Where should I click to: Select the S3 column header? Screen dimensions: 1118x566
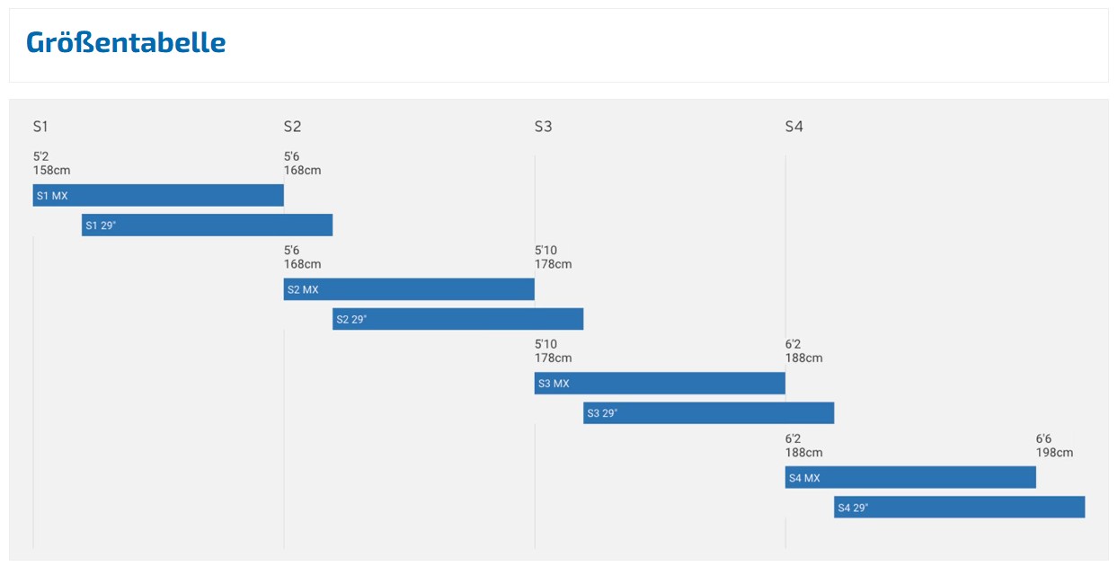pos(543,127)
